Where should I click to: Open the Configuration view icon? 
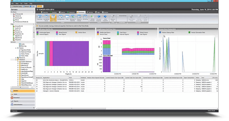(61, 18)
